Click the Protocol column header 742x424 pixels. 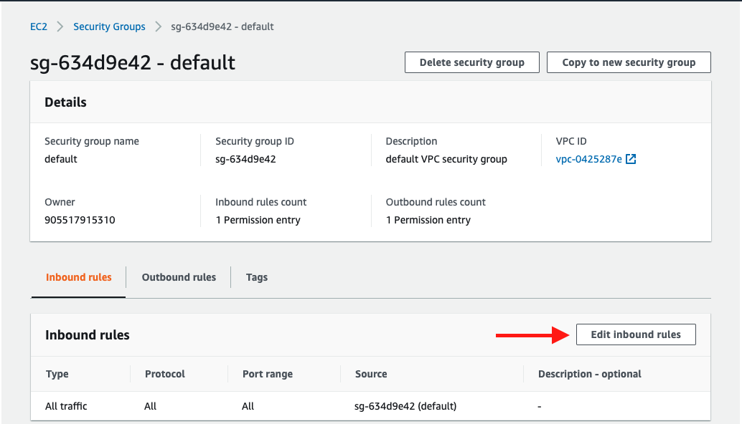click(164, 374)
